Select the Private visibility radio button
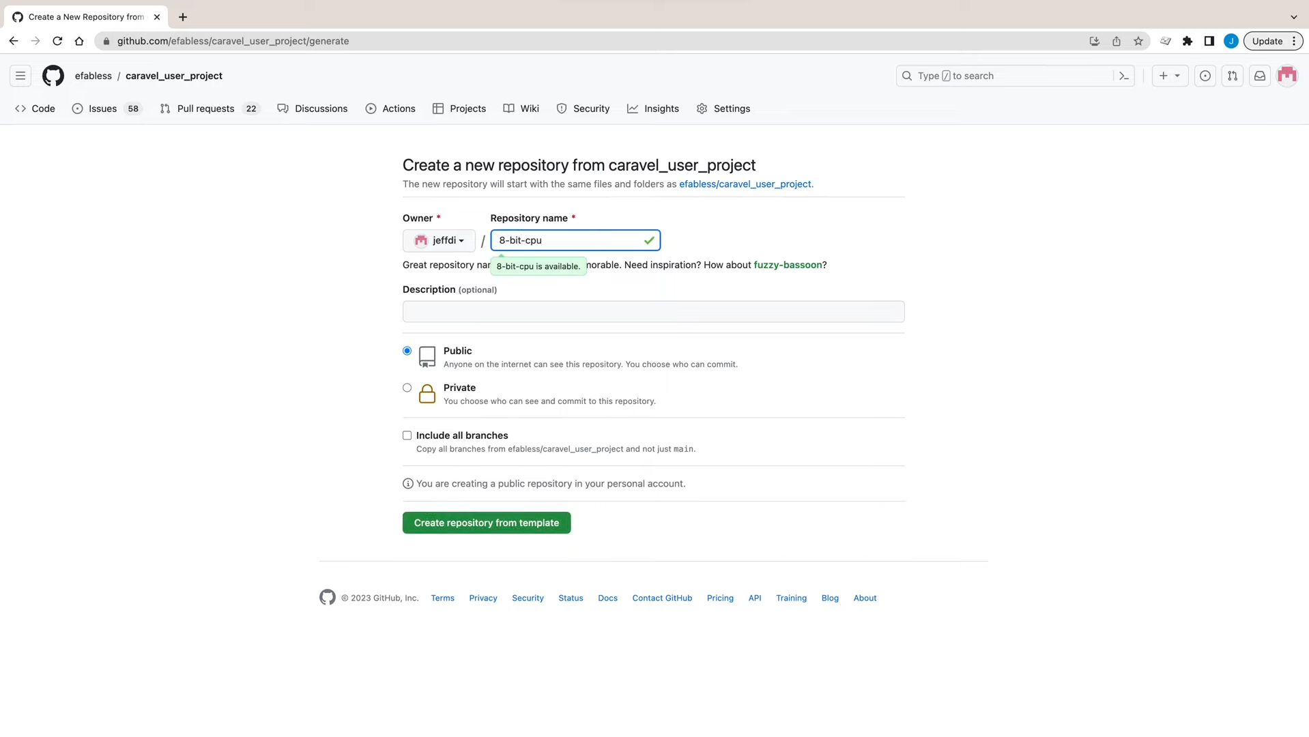1309x737 pixels. coord(407,388)
